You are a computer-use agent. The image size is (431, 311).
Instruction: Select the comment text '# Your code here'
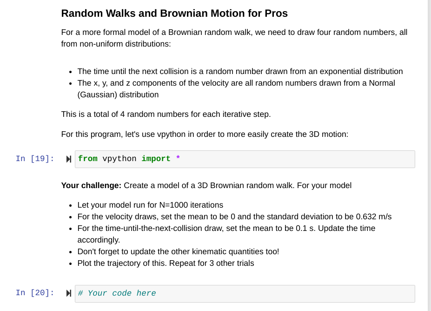pyautogui.click(x=116, y=293)
